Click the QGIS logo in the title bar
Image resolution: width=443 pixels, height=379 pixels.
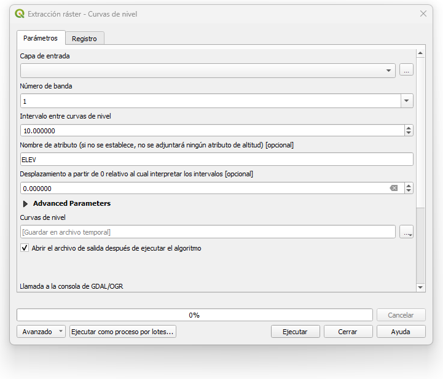coord(20,14)
